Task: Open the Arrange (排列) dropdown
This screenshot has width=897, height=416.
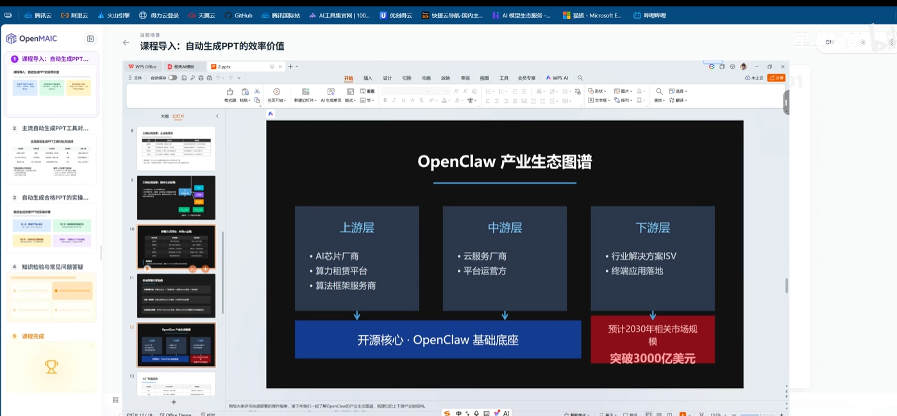Action: (623, 100)
